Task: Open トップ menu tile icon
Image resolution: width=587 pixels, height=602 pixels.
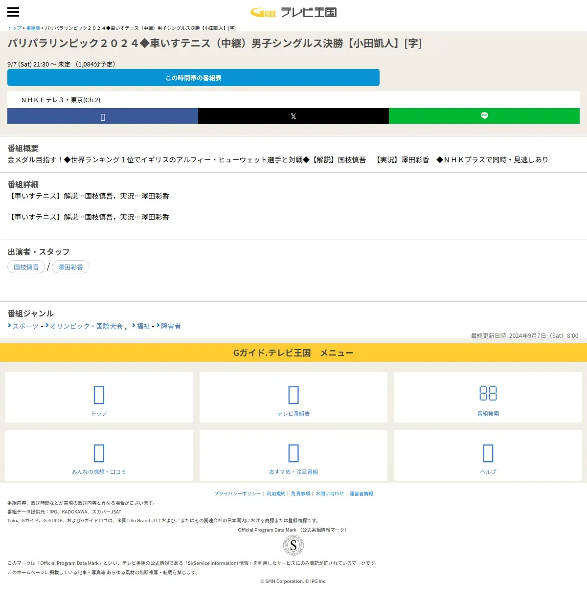Action: pos(99,395)
